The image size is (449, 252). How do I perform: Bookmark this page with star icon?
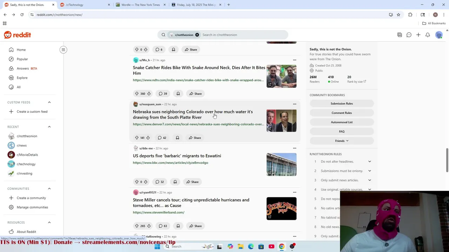pos(398,15)
